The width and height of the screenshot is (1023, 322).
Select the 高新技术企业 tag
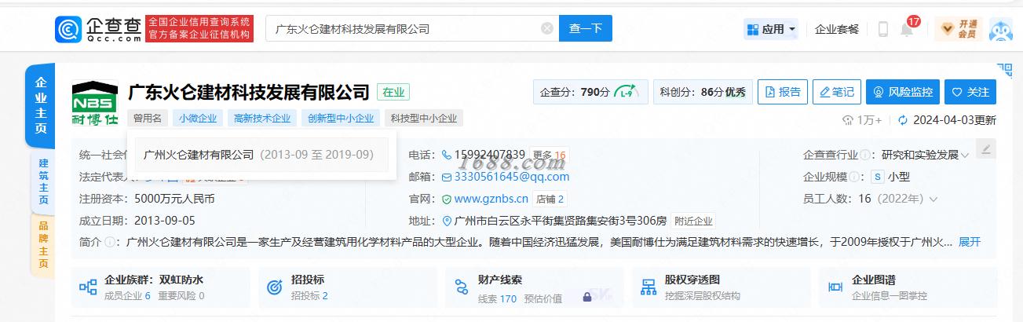click(x=261, y=119)
